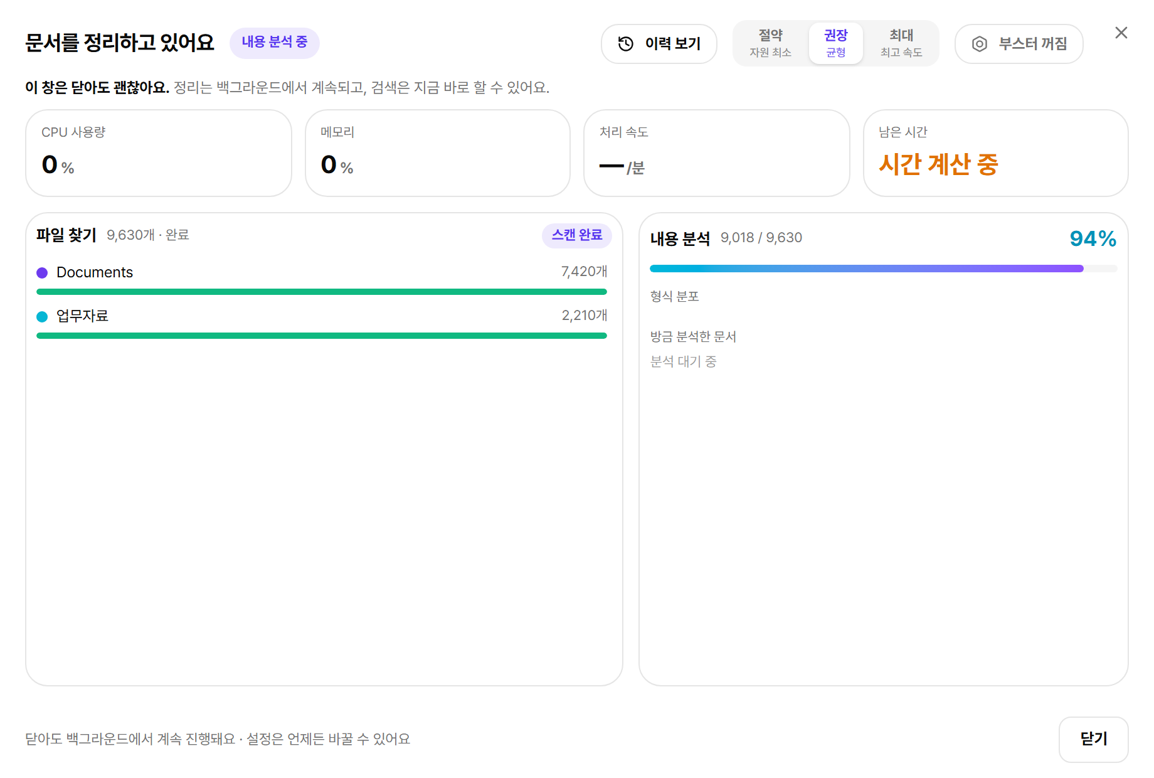Viewport: 1154px width, 778px height.
Task: Click the teal dot beside 업무자료
Action: (42, 317)
